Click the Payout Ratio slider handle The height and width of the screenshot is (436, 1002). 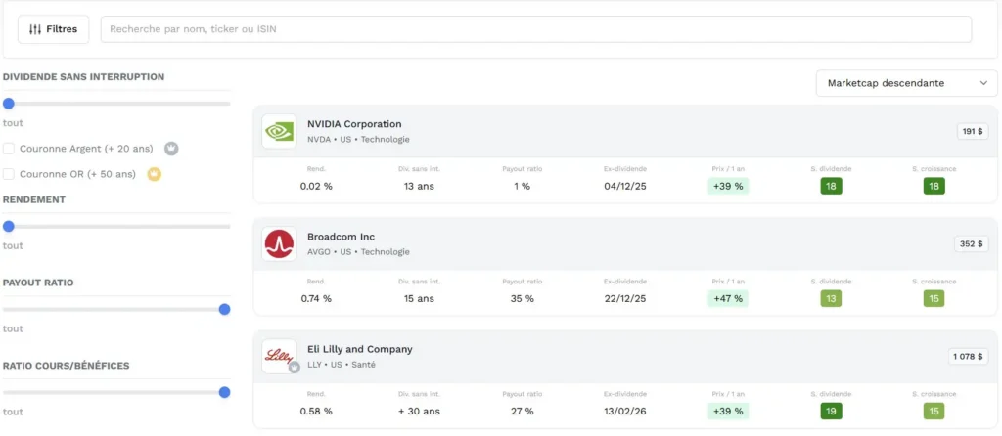[224, 309]
